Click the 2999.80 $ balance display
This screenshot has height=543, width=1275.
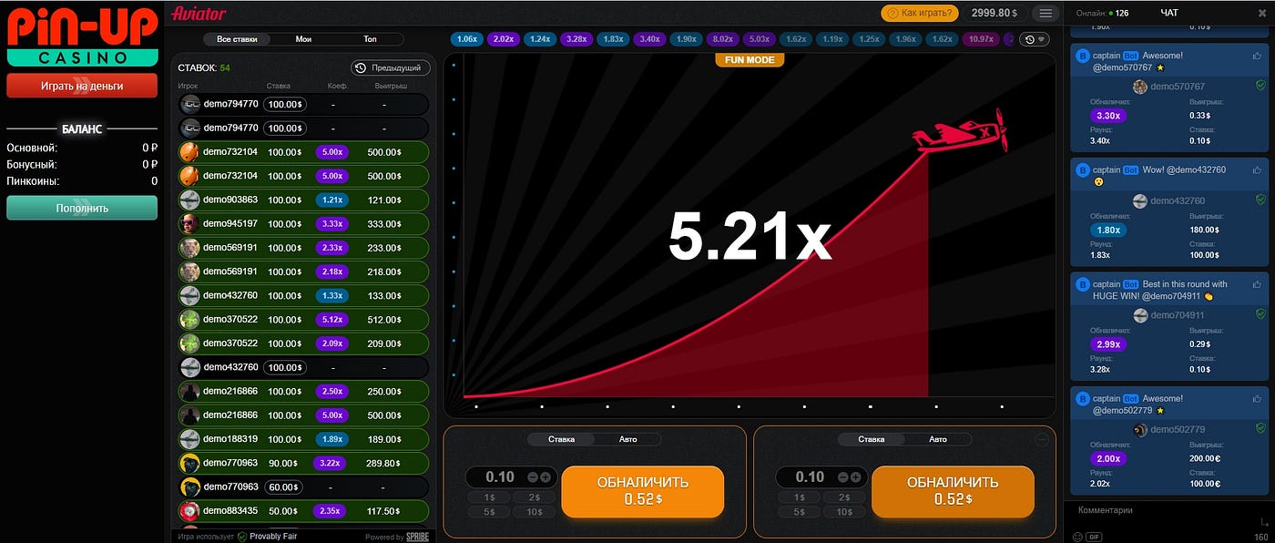click(994, 13)
